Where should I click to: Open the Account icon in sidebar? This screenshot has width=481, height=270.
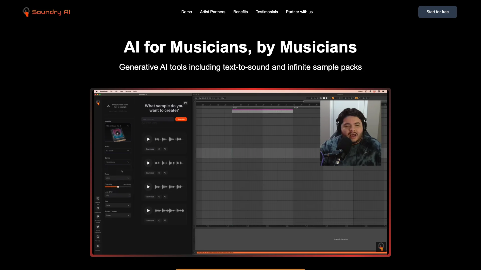(98, 246)
